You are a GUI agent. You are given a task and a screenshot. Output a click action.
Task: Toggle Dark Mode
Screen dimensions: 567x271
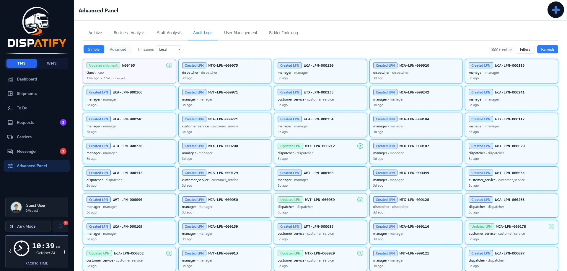28,226
